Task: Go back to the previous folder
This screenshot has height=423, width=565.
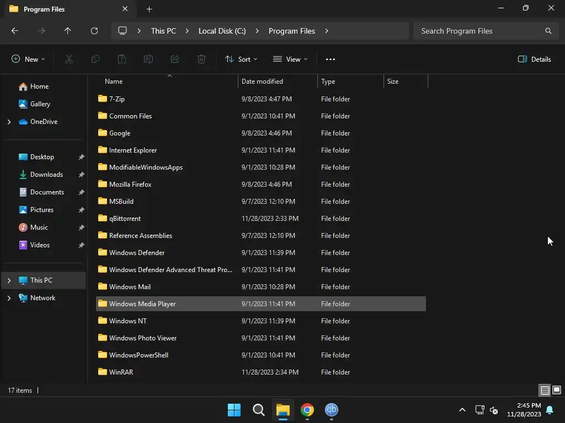Action: click(15, 31)
